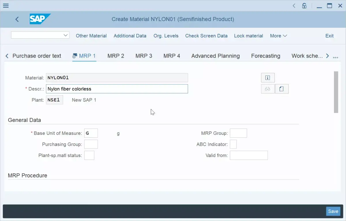The width and height of the screenshot is (346, 221).
Task: Click Lock material
Action: 249,36
